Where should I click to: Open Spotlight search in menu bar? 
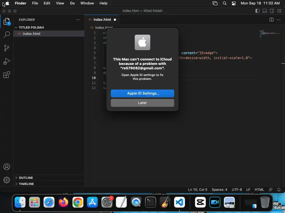click(x=225, y=3)
